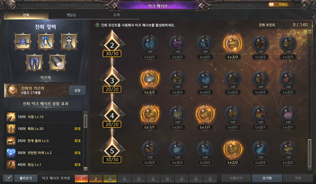
Task: Click scroll up arrow of node panel
Action: [x=310, y=32]
